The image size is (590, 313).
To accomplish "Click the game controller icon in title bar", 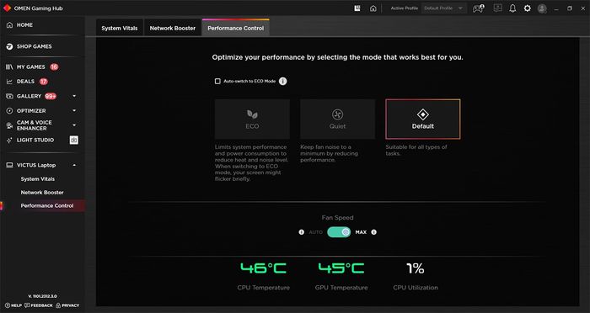I will point(478,8).
